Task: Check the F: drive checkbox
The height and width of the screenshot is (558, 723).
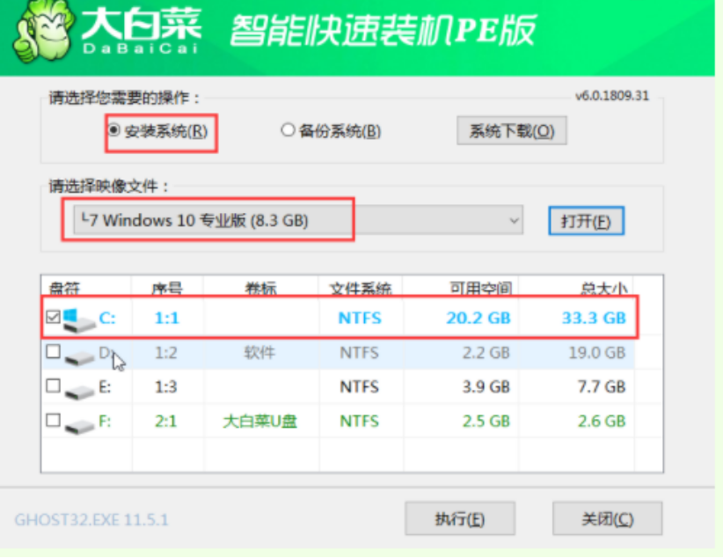Action: 54,421
